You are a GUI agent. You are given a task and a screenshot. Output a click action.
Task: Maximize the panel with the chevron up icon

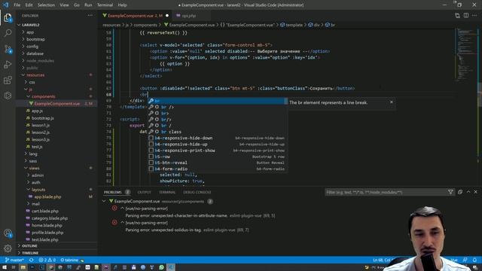[468, 192]
